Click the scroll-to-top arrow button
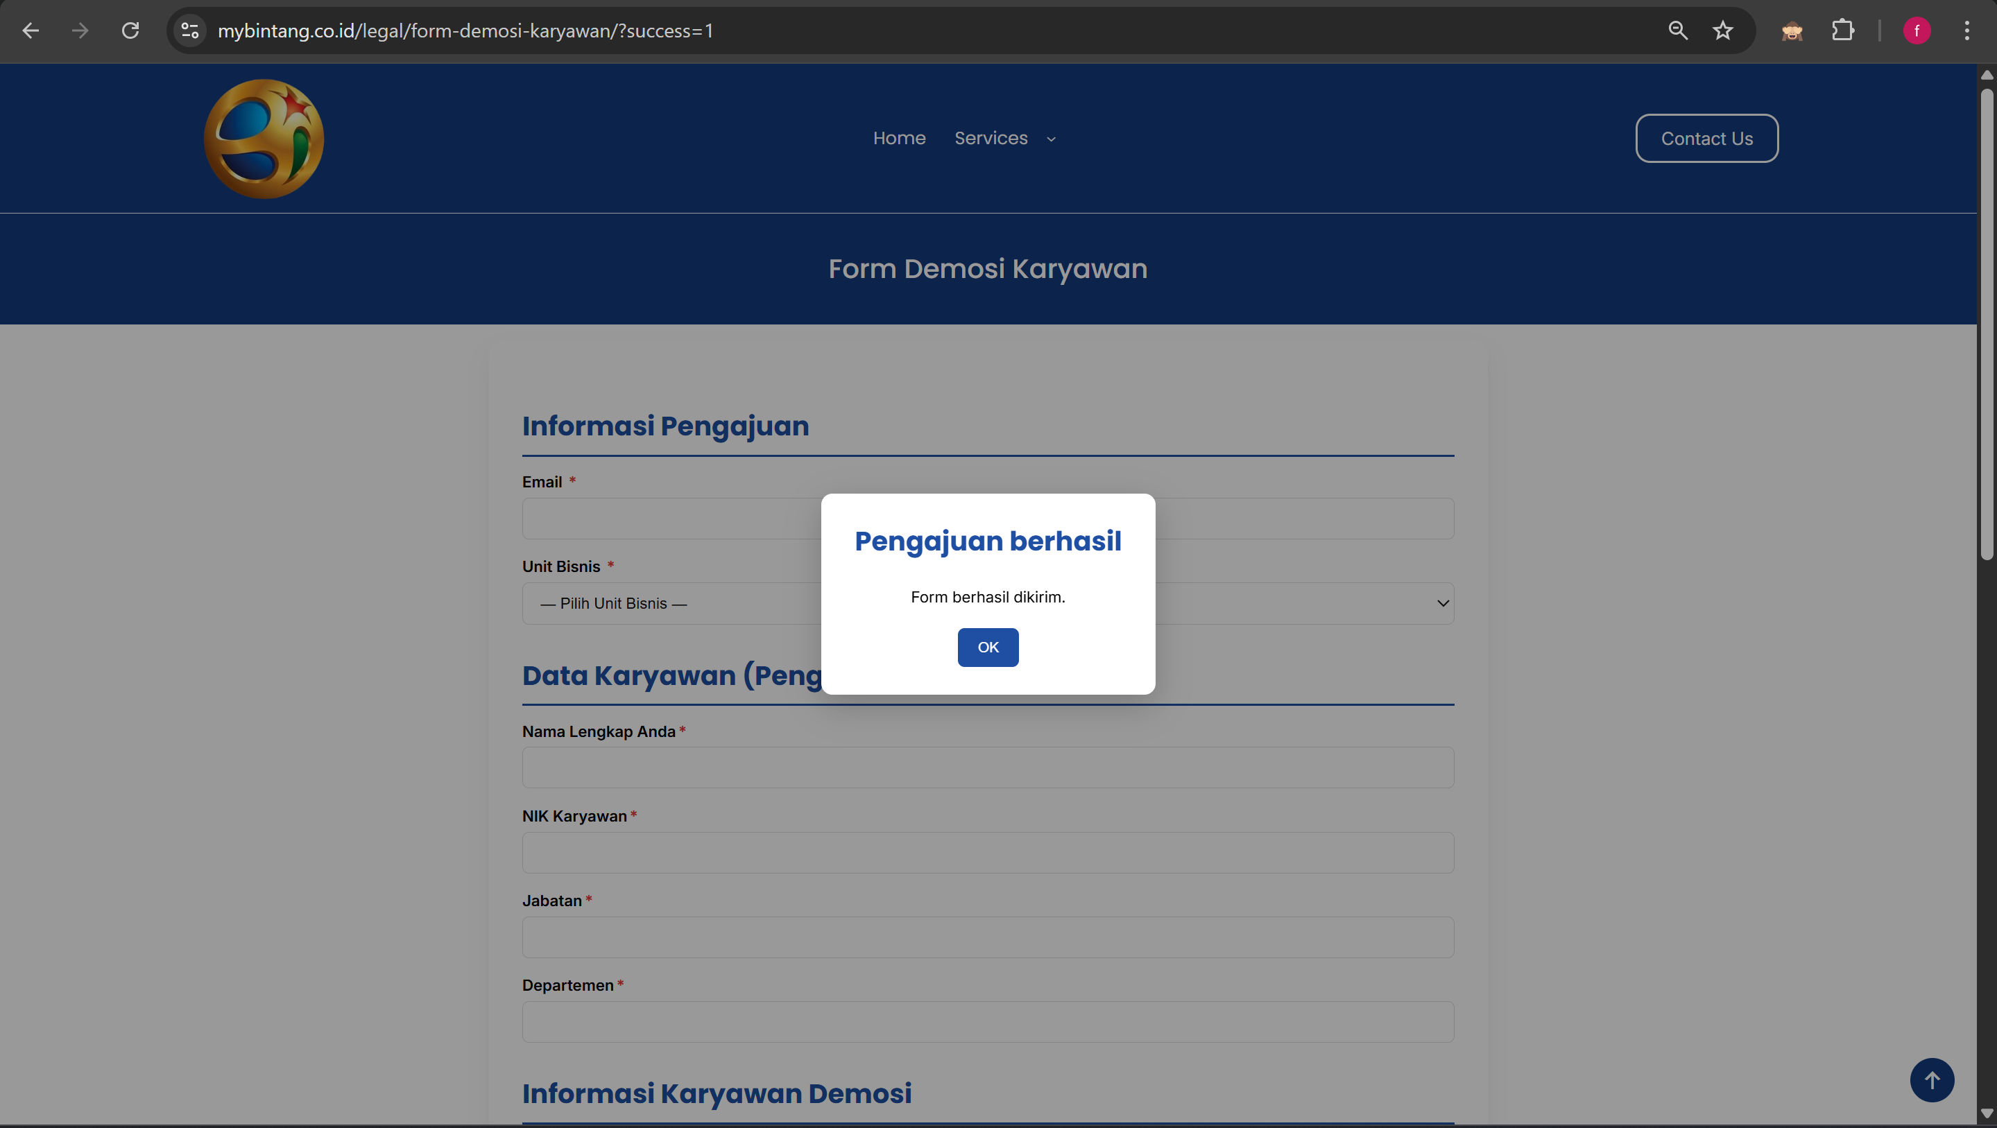Viewport: 1997px width, 1128px height. click(1931, 1080)
